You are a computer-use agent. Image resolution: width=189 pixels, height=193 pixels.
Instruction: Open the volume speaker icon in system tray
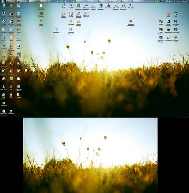179,2
